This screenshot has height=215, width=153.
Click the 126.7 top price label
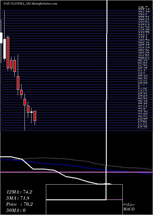click(143, 8)
